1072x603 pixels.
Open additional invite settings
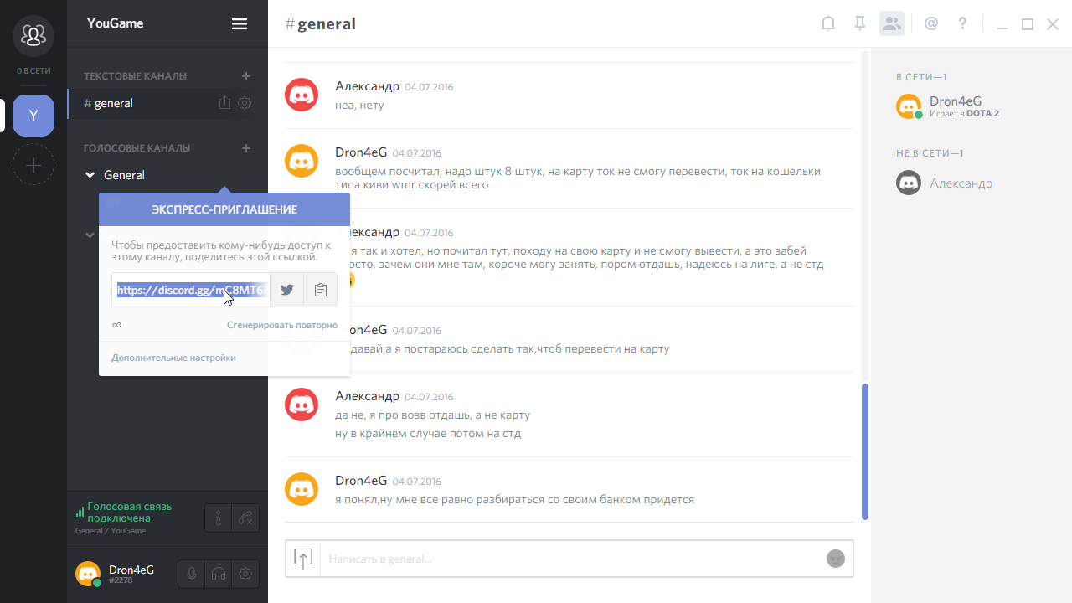point(173,358)
